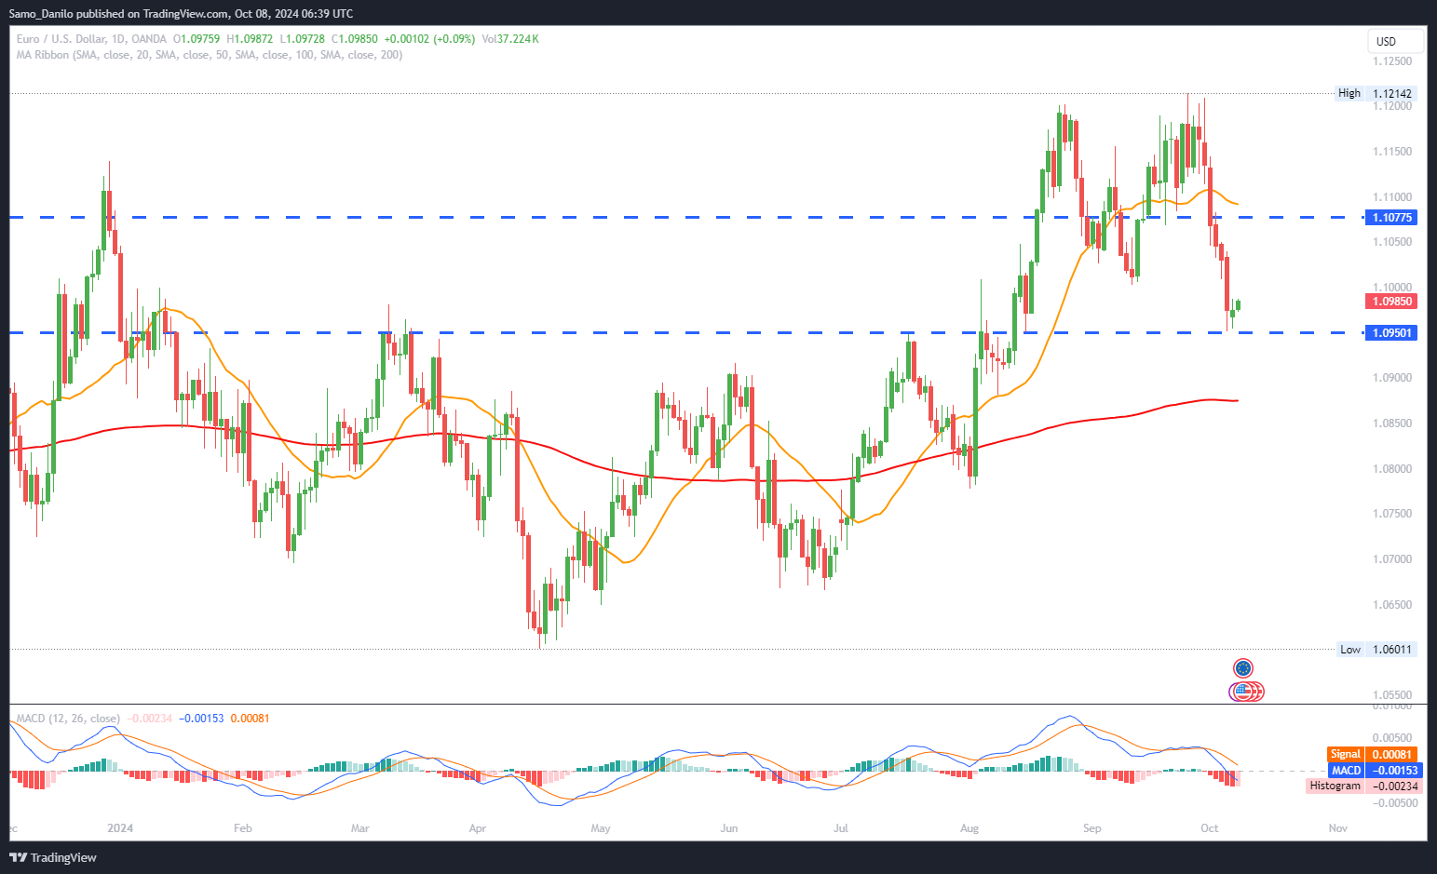
Task: Click the blue MACD label tag on the axis
Action: point(1347,771)
